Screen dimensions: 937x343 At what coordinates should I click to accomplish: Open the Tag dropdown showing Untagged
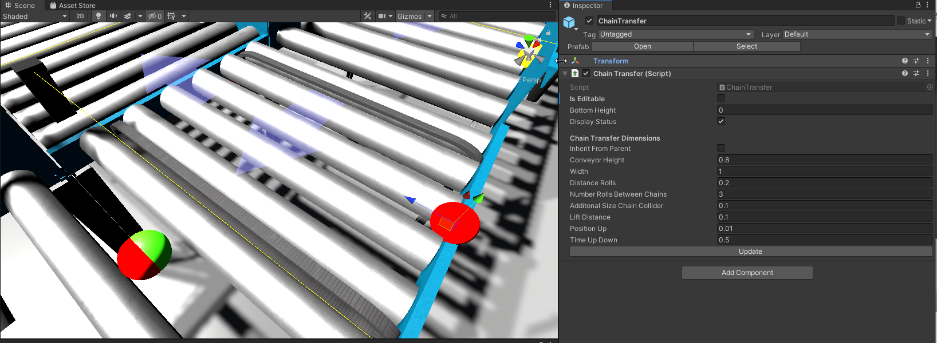pos(675,34)
